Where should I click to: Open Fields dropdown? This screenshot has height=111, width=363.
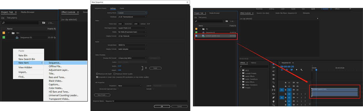tap(132, 32)
